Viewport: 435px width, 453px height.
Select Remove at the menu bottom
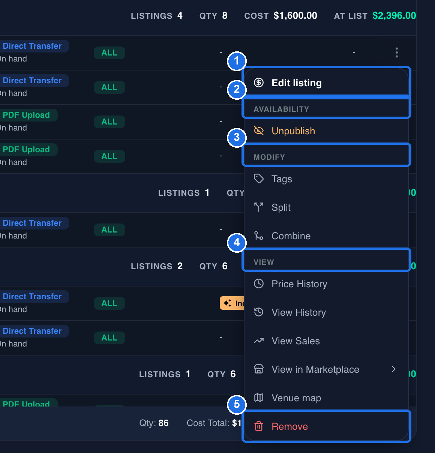pyautogui.click(x=326, y=426)
